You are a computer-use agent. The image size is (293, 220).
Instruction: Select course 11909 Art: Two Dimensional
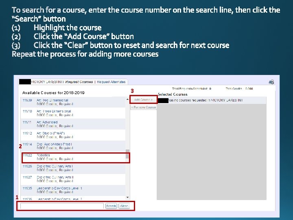(x=73, y=102)
